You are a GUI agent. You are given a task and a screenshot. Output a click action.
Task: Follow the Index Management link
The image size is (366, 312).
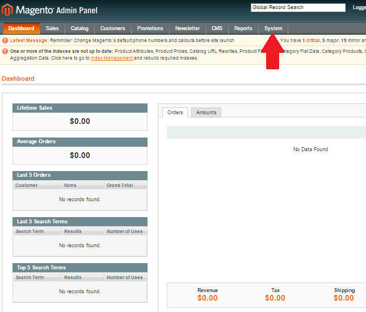(112, 58)
